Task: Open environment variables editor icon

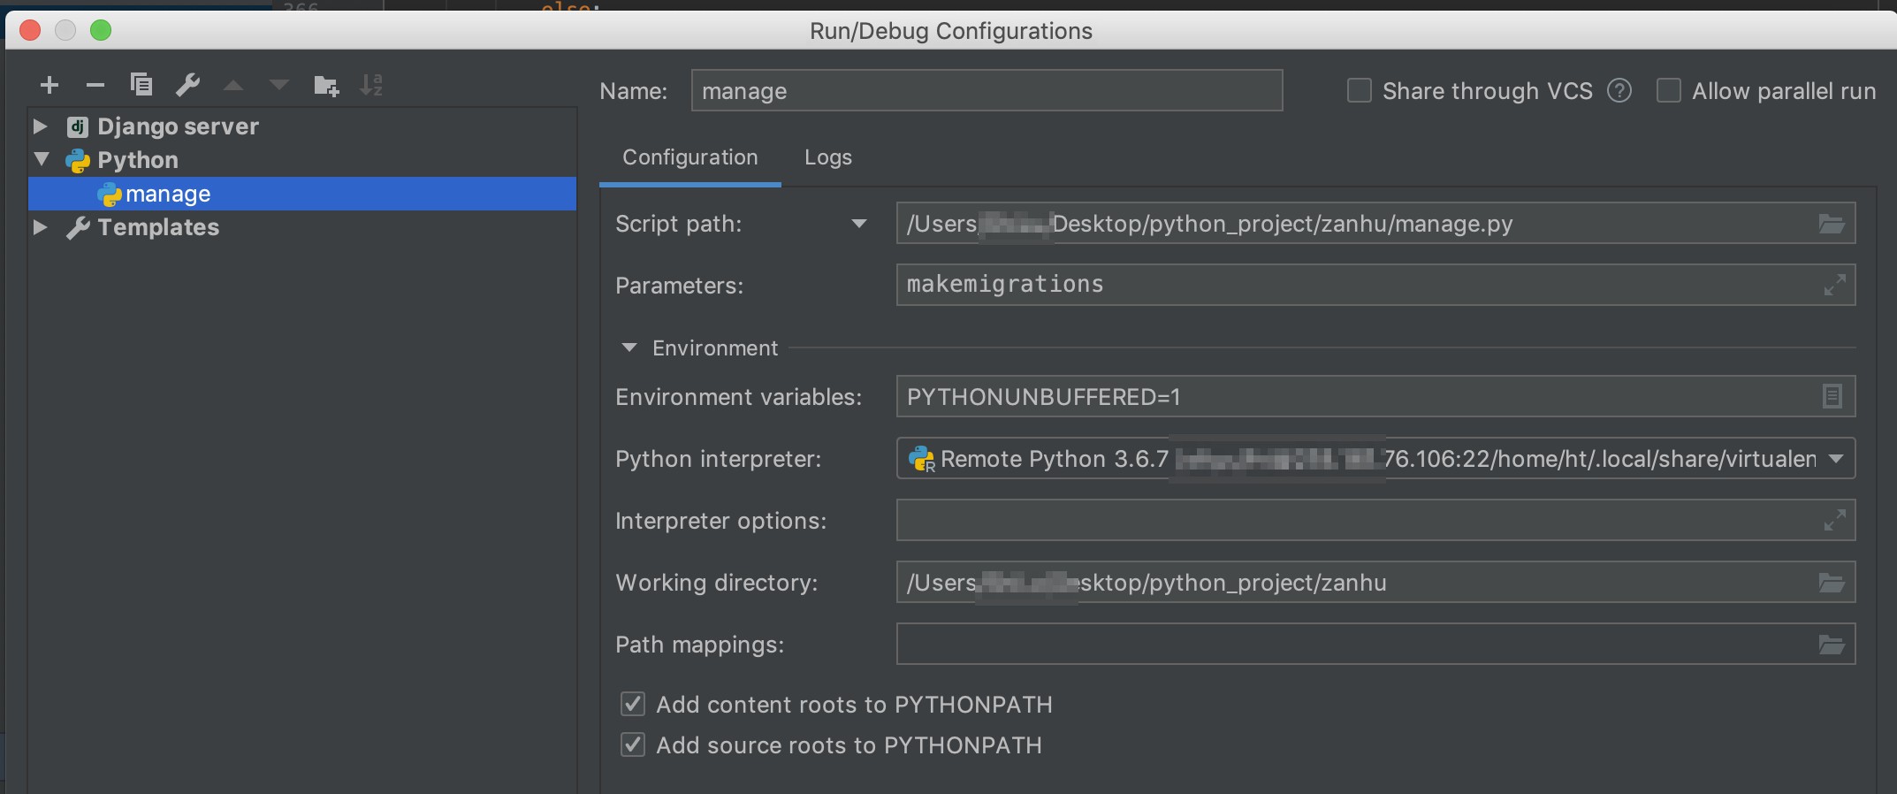Action: (x=1832, y=396)
